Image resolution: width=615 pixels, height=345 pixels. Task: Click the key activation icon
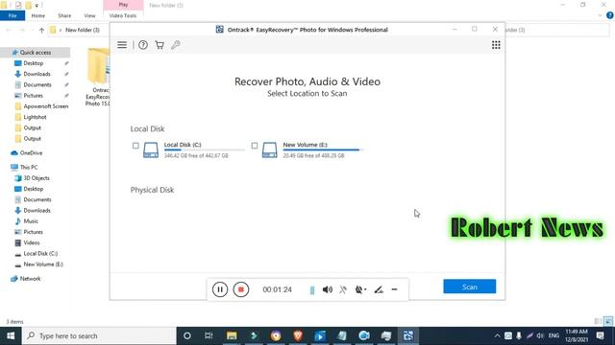[x=175, y=45]
